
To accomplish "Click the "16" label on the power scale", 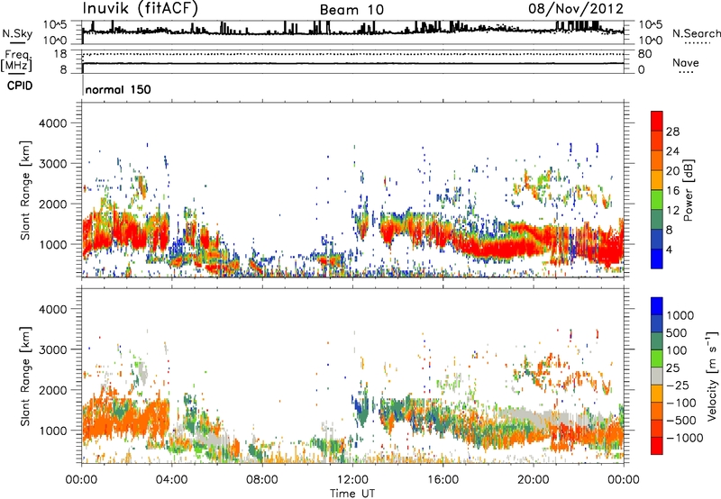I will 672,191.
